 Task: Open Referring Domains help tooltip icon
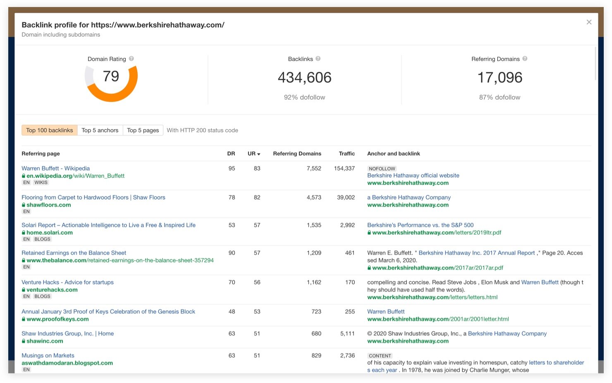pos(525,59)
